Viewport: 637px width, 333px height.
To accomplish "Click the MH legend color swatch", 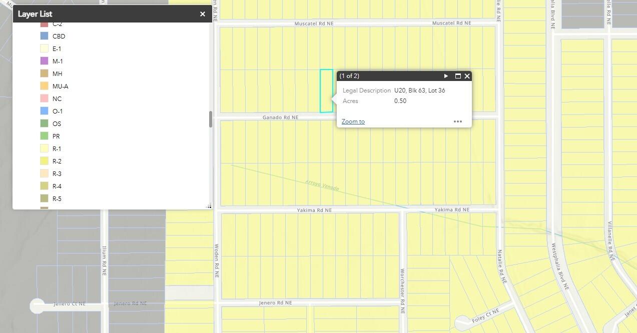I will (45, 73).
